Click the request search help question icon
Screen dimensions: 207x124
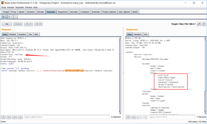click(x=3, y=117)
